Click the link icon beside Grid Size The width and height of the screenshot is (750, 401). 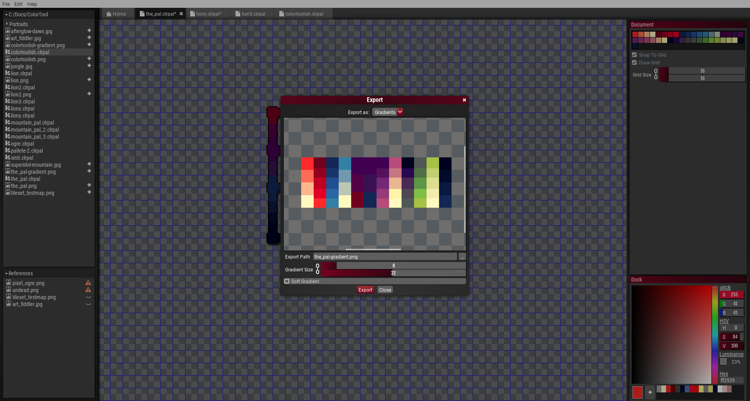click(x=656, y=74)
